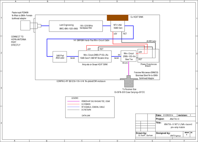
Task: Click the blue RF SIGNALS legend line
Action: (74, 107)
